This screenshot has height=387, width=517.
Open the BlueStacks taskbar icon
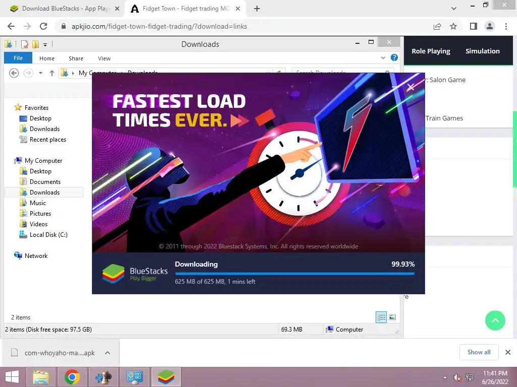point(166,377)
